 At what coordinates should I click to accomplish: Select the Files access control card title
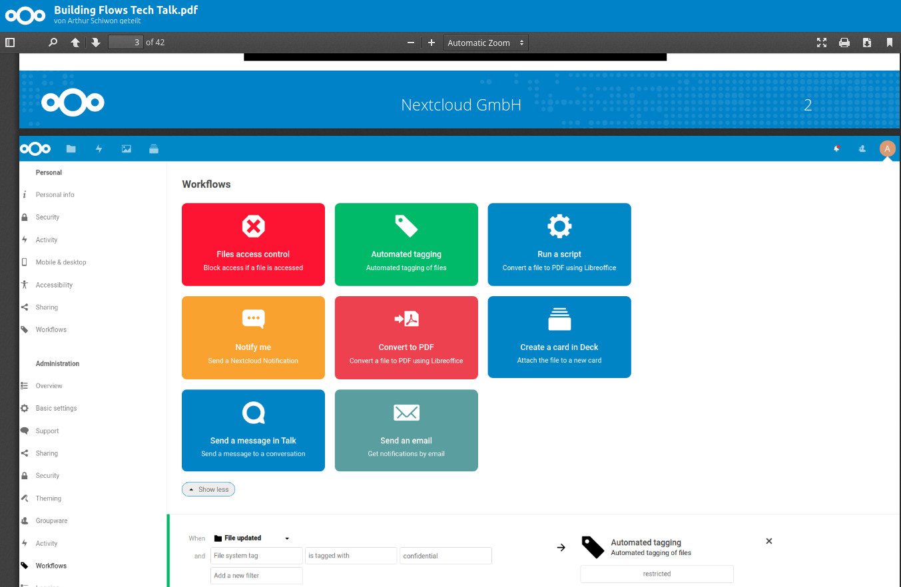point(253,254)
